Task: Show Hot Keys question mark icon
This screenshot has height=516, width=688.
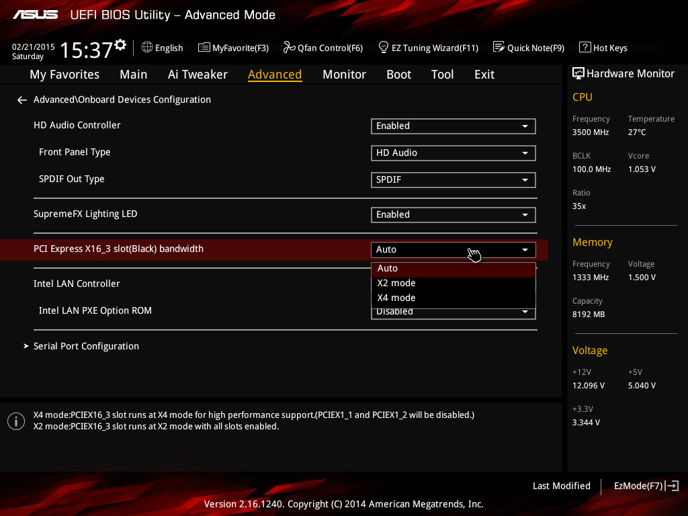Action: [x=585, y=47]
